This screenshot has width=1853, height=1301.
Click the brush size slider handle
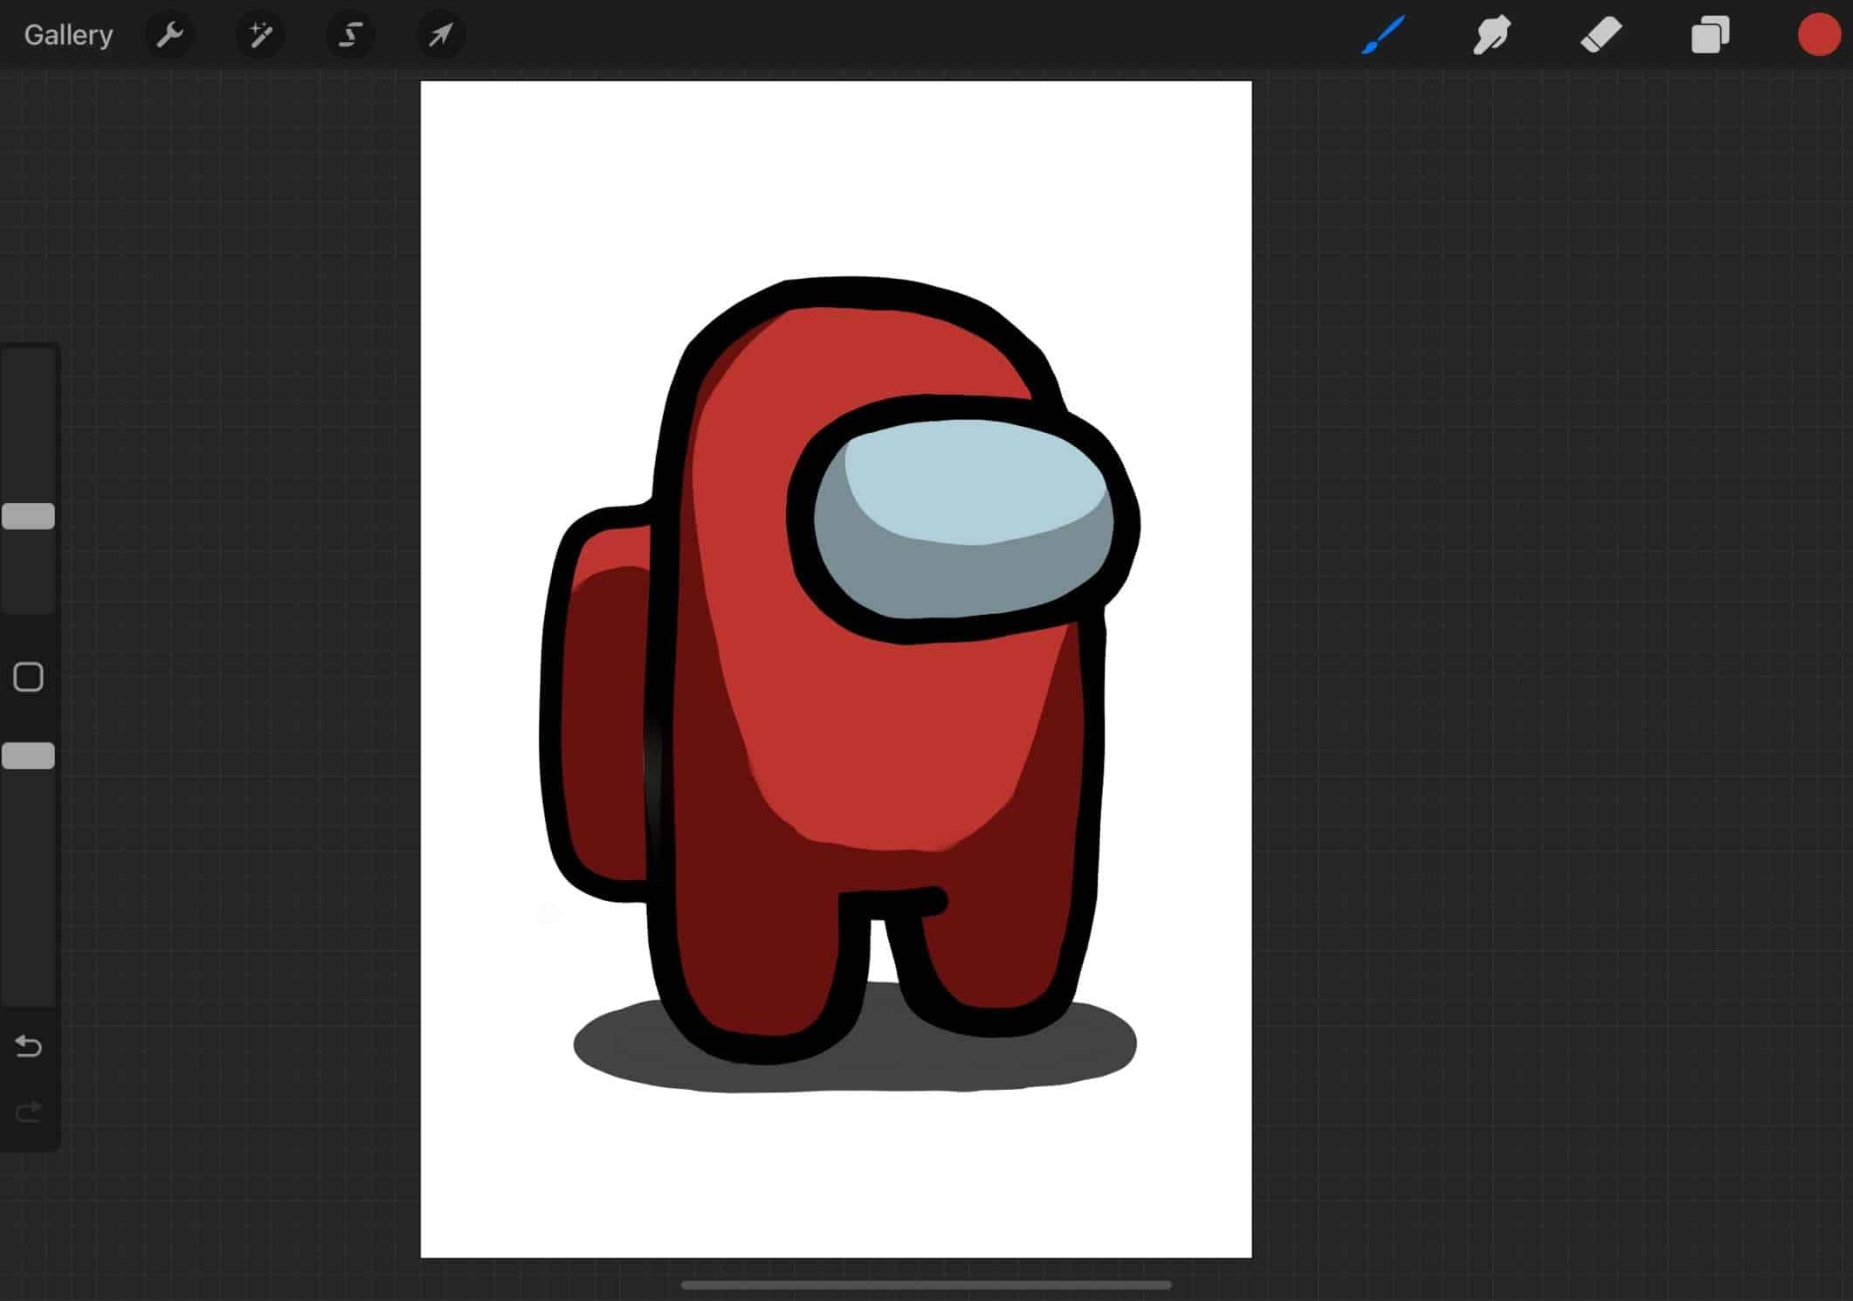pyautogui.click(x=29, y=516)
